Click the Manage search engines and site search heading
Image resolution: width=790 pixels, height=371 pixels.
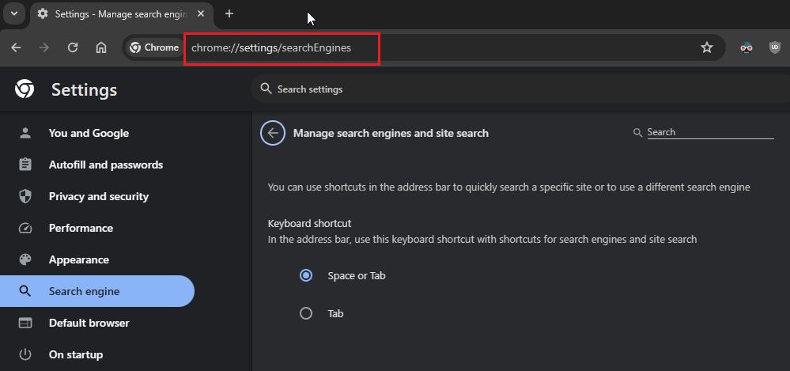pos(391,134)
